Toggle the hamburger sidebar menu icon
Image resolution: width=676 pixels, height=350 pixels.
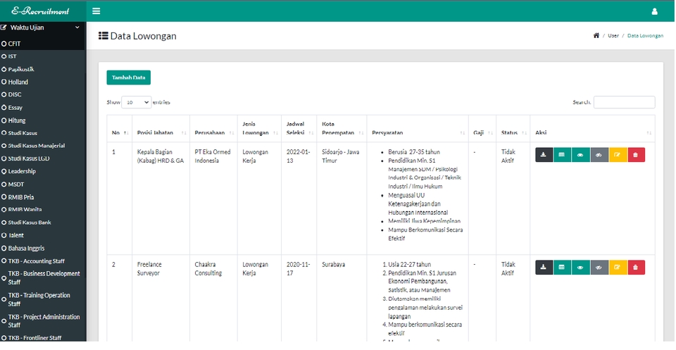(x=96, y=11)
